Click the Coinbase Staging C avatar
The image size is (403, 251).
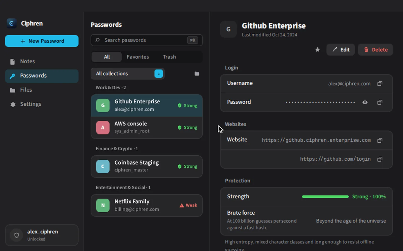tap(103, 166)
